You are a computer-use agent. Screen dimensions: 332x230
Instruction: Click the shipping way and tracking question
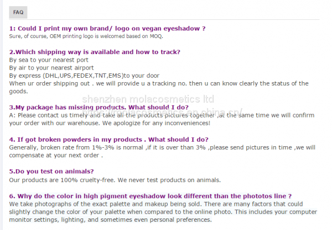click(95, 52)
